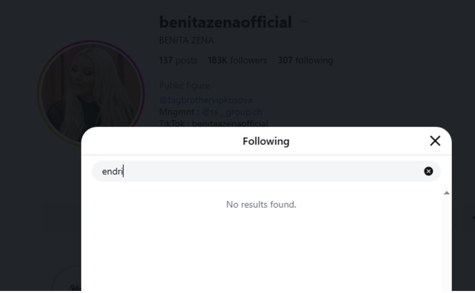Click the BENITA ZENA display name
The image size is (475, 293).
click(x=186, y=41)
